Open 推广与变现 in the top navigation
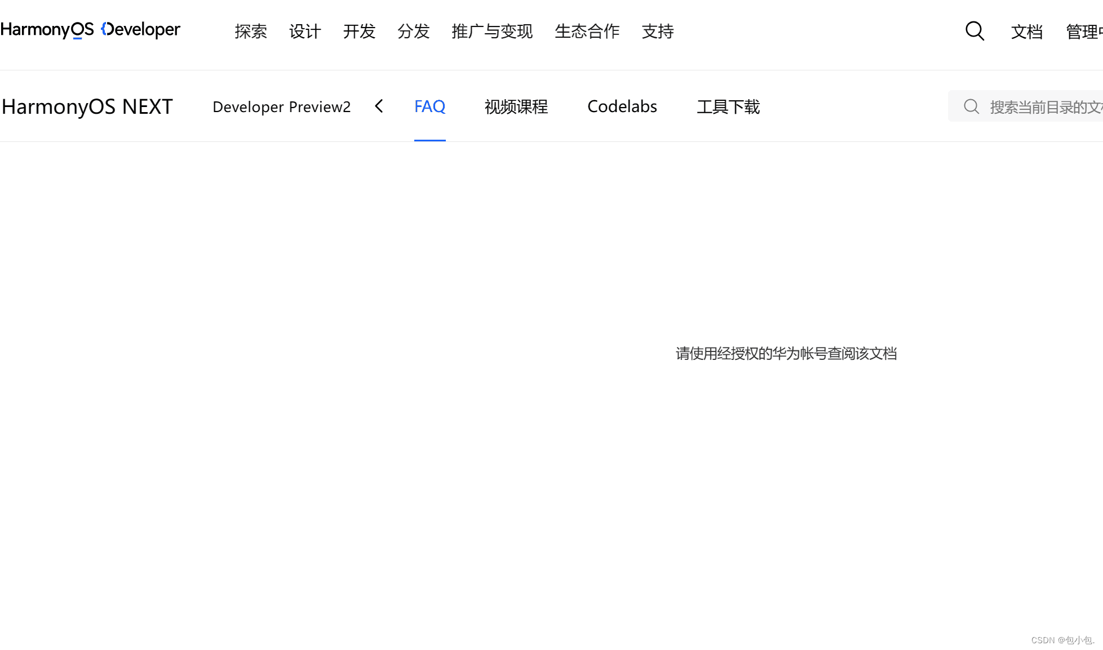 pyautogui.click(x=491, y=32)
